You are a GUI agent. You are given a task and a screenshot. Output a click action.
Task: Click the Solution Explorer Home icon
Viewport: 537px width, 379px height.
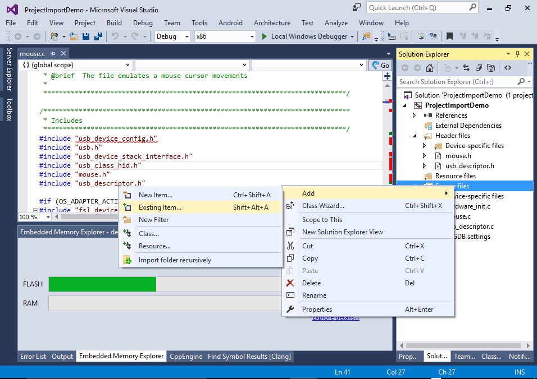[429, 68]
